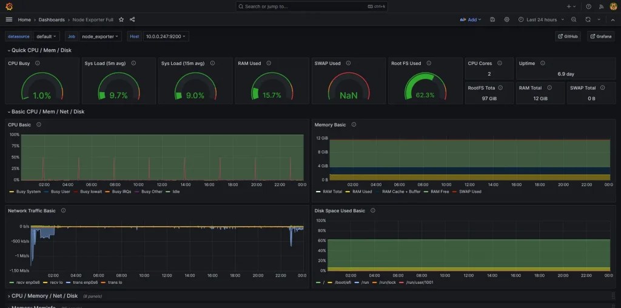
Task: Click CPU Cores panel info icon
Action: [500, 63]
